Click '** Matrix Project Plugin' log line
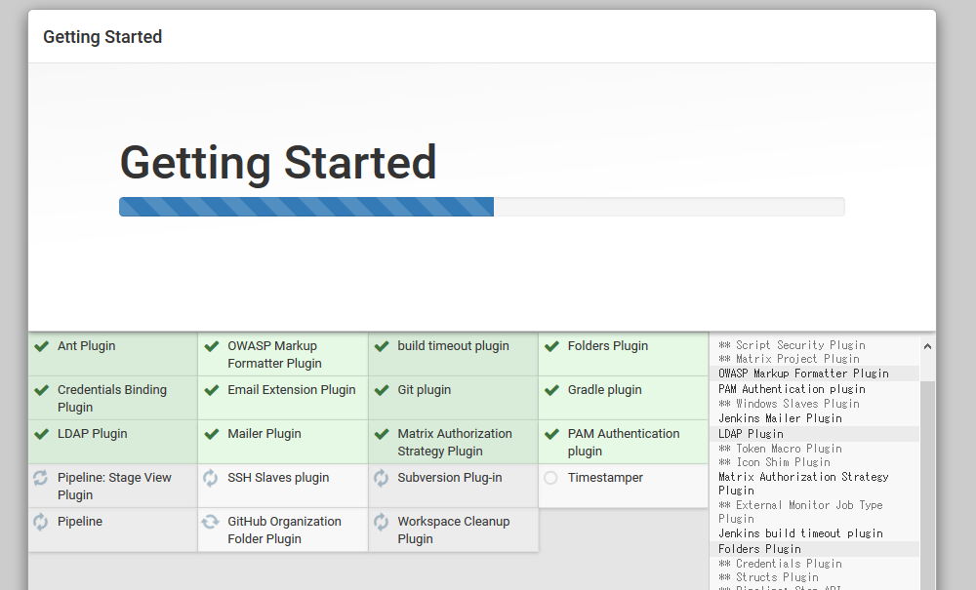 pyautogui.click(x=789, y=359)
